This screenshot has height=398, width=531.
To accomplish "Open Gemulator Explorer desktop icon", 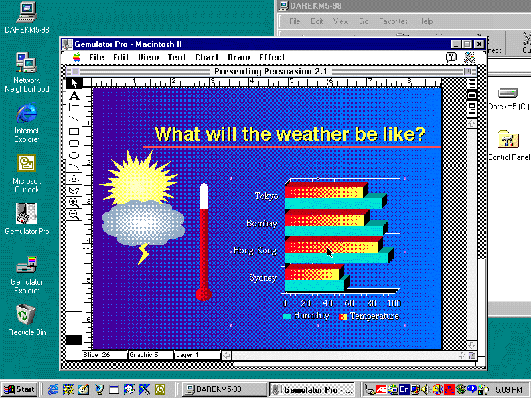I will tap(27, 275).
